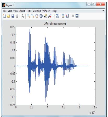The width and height of the screenshot is (108, 117).
Task: Toggle the Edit Plot arrow tool
Action: click(x=23, y=16)
